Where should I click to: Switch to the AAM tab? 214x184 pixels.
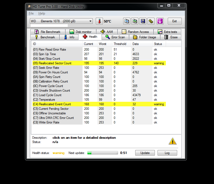click(x=107, y=32)
